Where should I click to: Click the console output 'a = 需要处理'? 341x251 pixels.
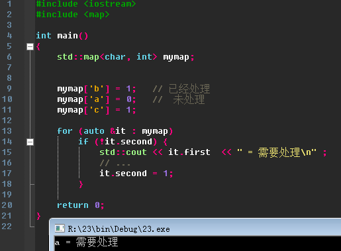87,242
